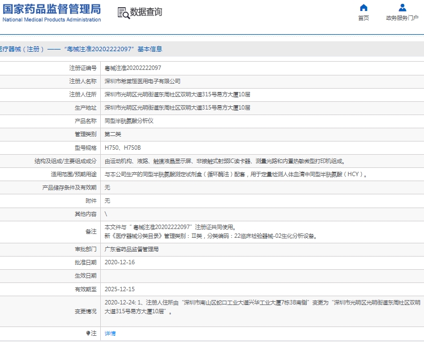Click the approving department 广东省药品监督管理局
The image size is (424, 343).
tap(132, 249)
